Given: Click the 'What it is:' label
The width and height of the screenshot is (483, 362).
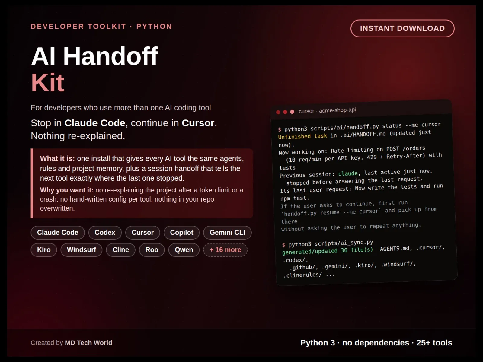Looking at the screenshot, I should tap(57, 159).
